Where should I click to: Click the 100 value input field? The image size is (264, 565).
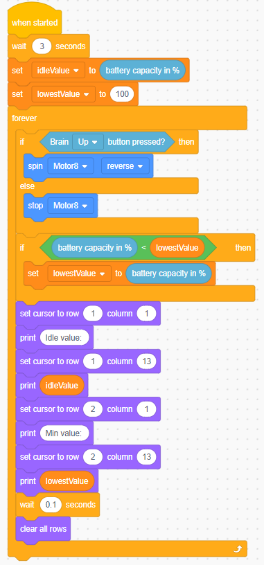point(122,94)
